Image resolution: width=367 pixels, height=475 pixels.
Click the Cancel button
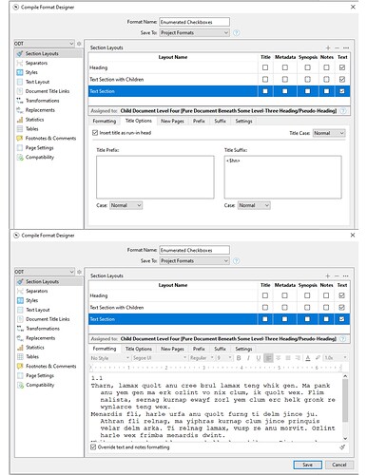point(339,465)
